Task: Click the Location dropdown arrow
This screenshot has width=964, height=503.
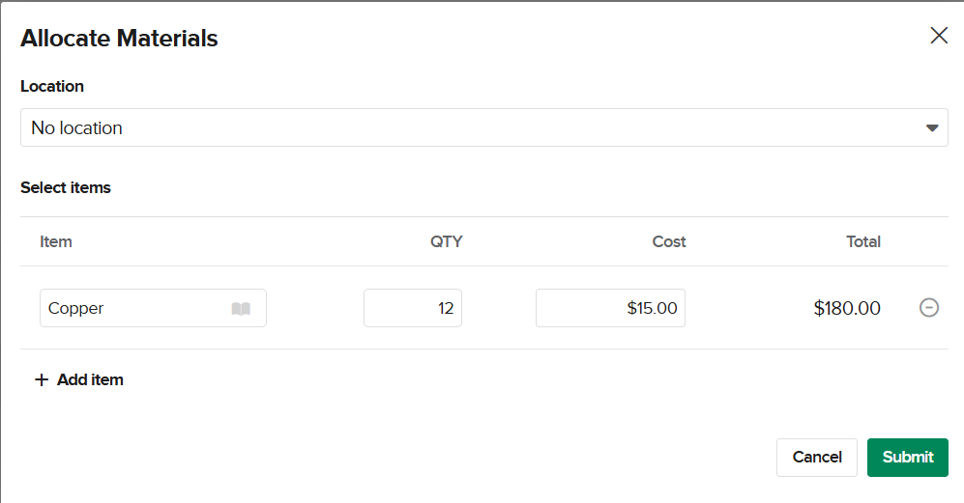Action: pos(932,127)
